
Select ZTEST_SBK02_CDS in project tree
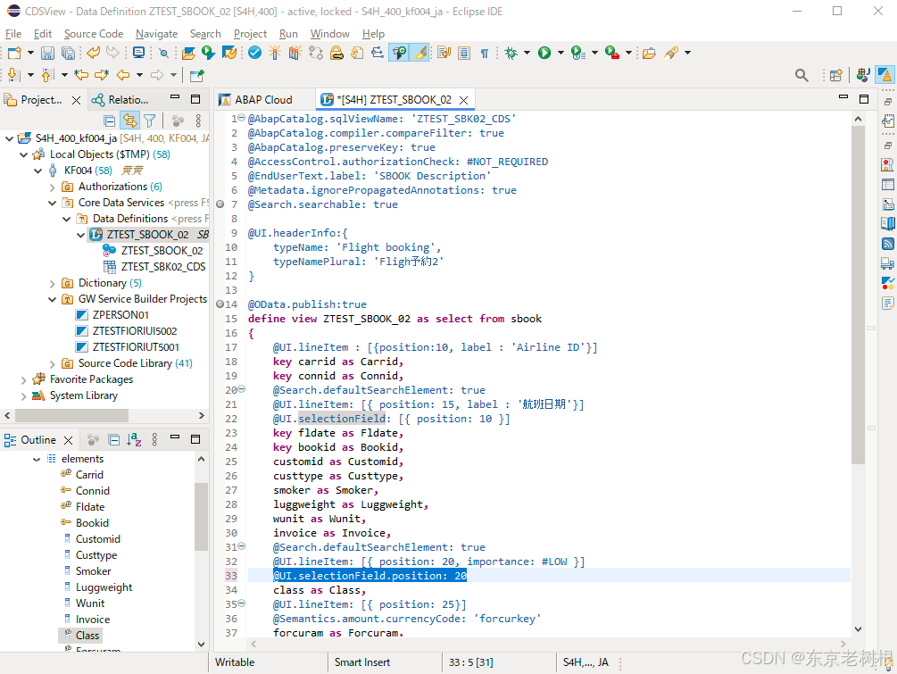point(163,267)
